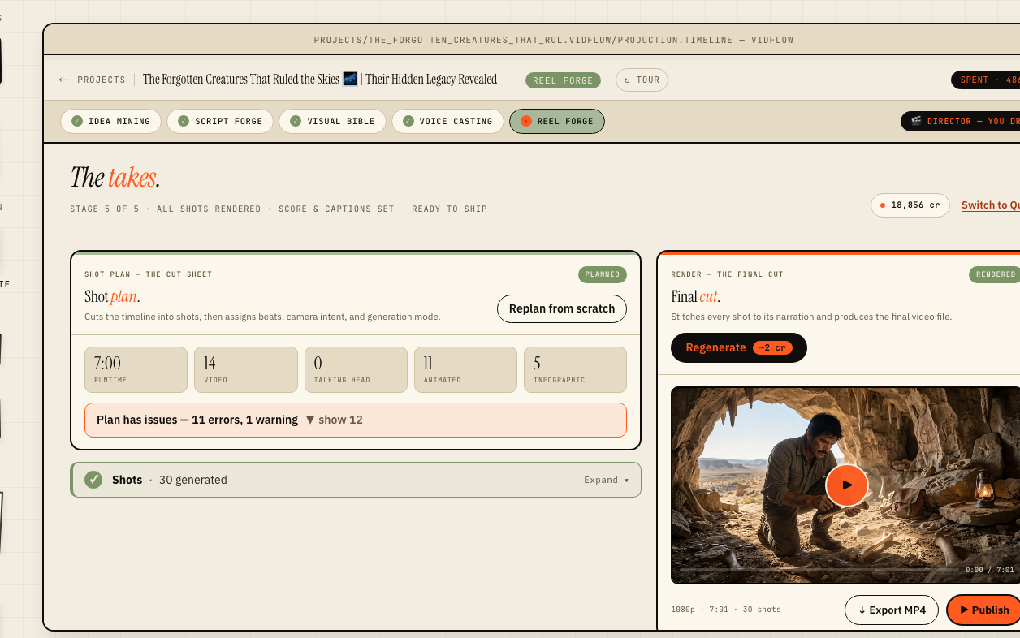Screen dimensions: 1020x638
Task: Expand plan issues with show 12
Action: (x=334, y=420)
